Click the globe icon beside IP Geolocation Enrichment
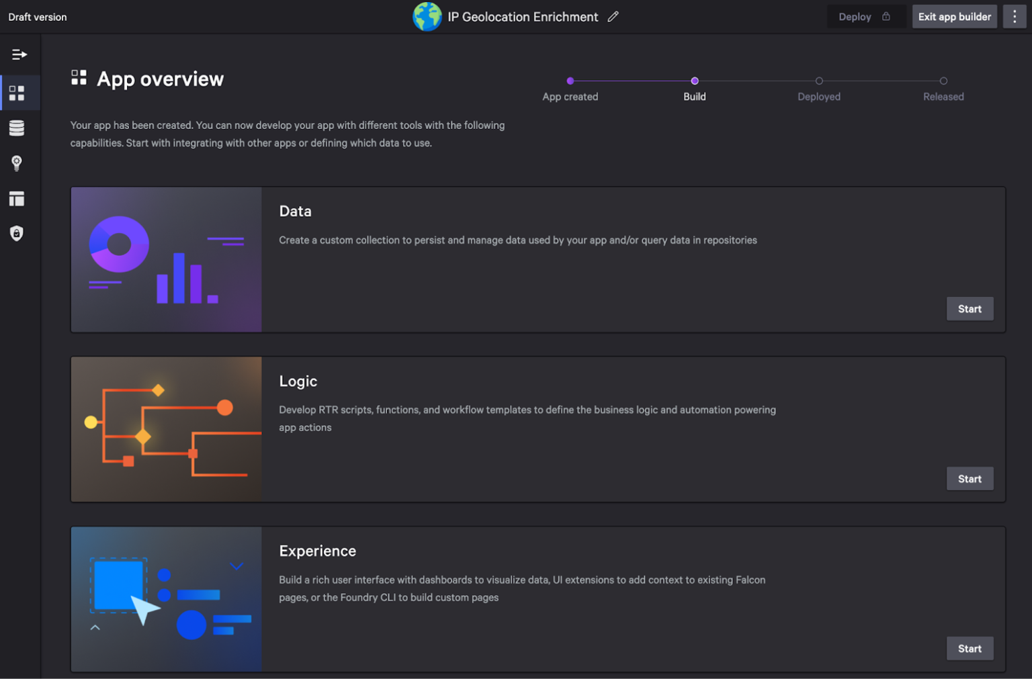Image resolution: width=1032 pixels, height=679 pixels. click(427, 16)
